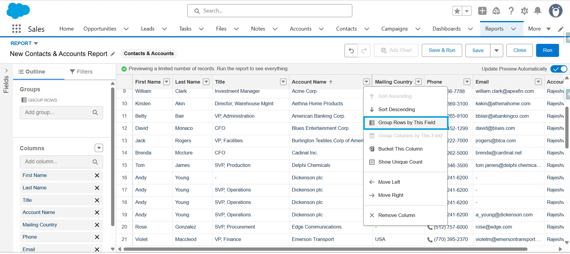Open the Help question mark icon
Screen dimensions: 570x254
[511, 11]
